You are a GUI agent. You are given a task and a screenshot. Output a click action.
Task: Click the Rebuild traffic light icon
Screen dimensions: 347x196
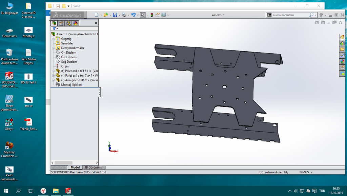[152, 15]
